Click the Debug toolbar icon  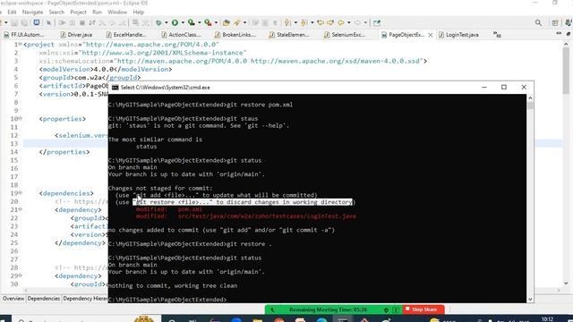coord(158,22)
